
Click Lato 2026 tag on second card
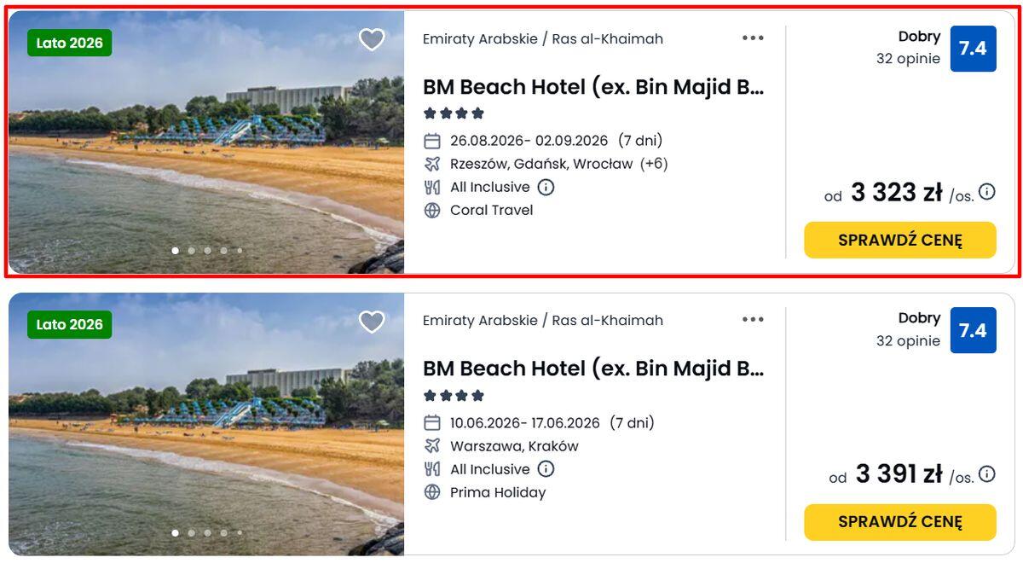click(x=69, y=324)
